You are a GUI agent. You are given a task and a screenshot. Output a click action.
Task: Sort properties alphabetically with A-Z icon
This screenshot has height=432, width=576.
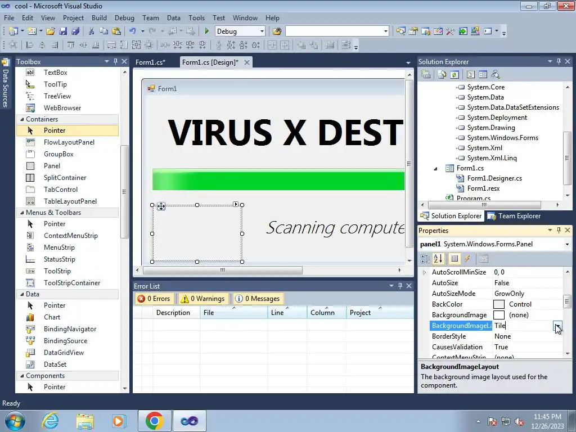438,259
